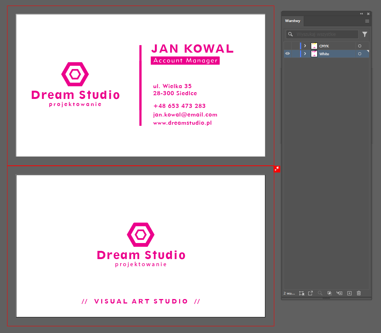The width and height of the screenshot is (381, 333).
Task: Click Make/Release Clipping Mask icon
Action: (330, 293)
